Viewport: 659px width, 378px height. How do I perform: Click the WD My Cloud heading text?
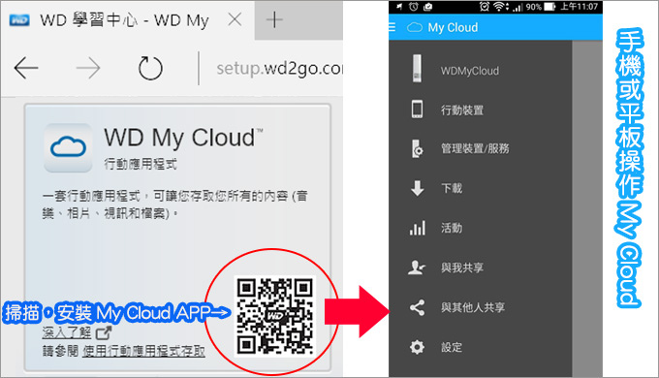183,139
